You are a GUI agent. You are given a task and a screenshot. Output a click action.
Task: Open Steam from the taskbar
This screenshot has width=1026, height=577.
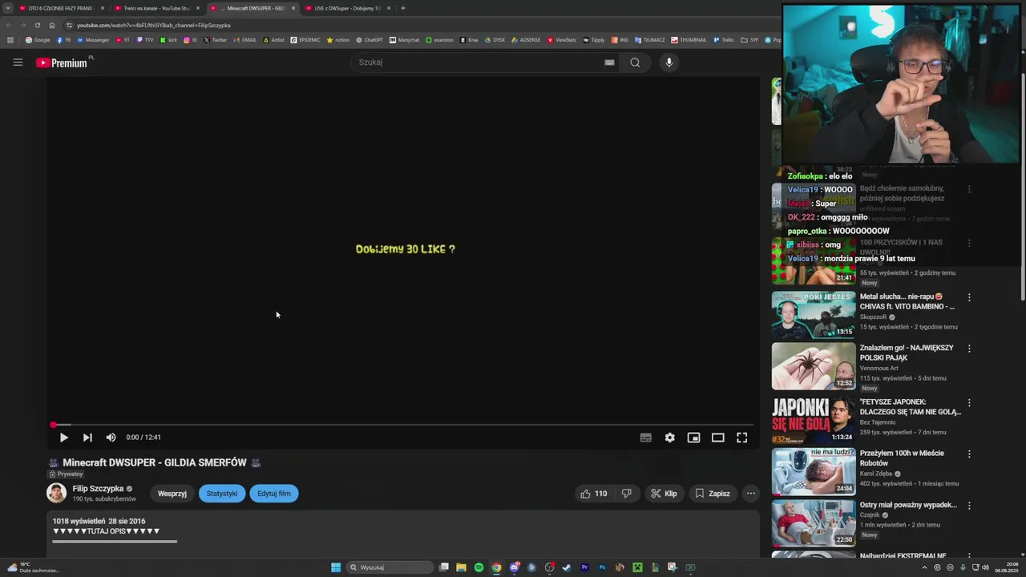click(567, 567)
